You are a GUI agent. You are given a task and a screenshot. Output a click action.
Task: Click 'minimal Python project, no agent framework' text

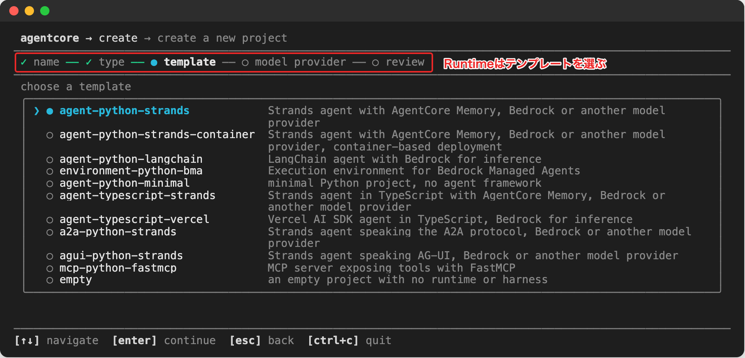[405, 183]
